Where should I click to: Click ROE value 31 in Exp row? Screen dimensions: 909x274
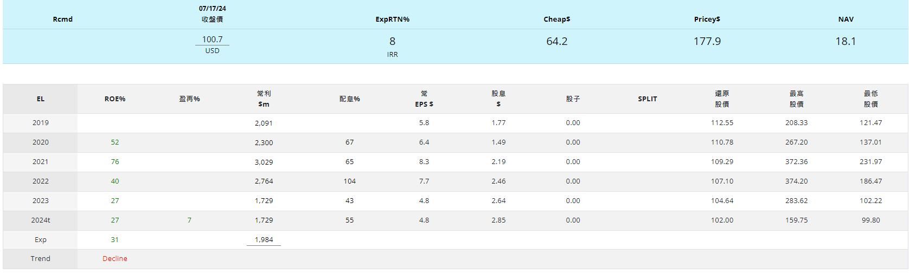(115, 240)
